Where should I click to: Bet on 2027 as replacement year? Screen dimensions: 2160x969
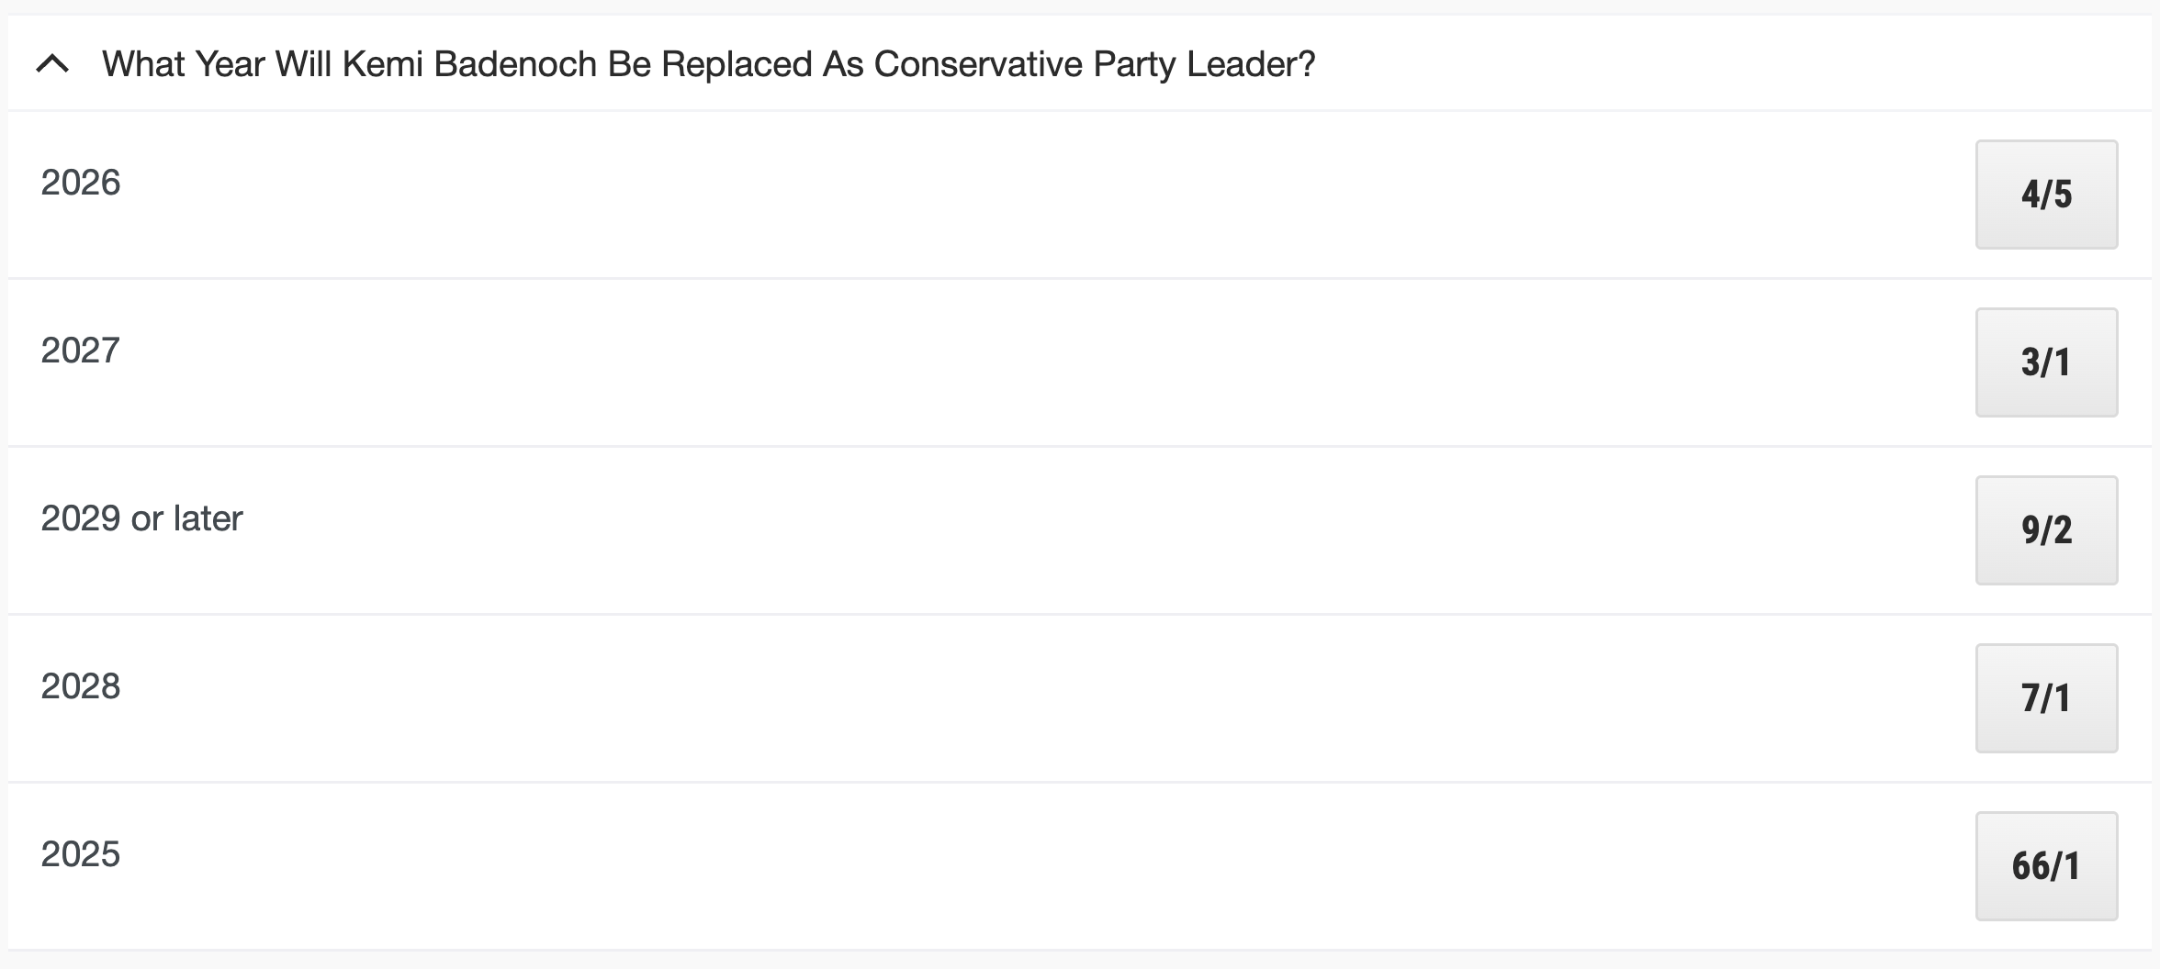(2046, 362)
